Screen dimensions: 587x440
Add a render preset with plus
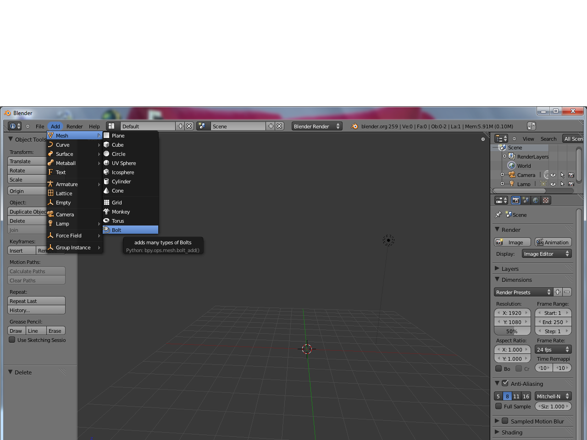coord(558,292)
